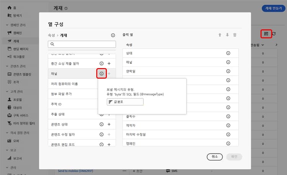The width and height of the screenshot is (287, 175).
Task: Select the 연락일 row in output columns
Action: pos(181,71)
